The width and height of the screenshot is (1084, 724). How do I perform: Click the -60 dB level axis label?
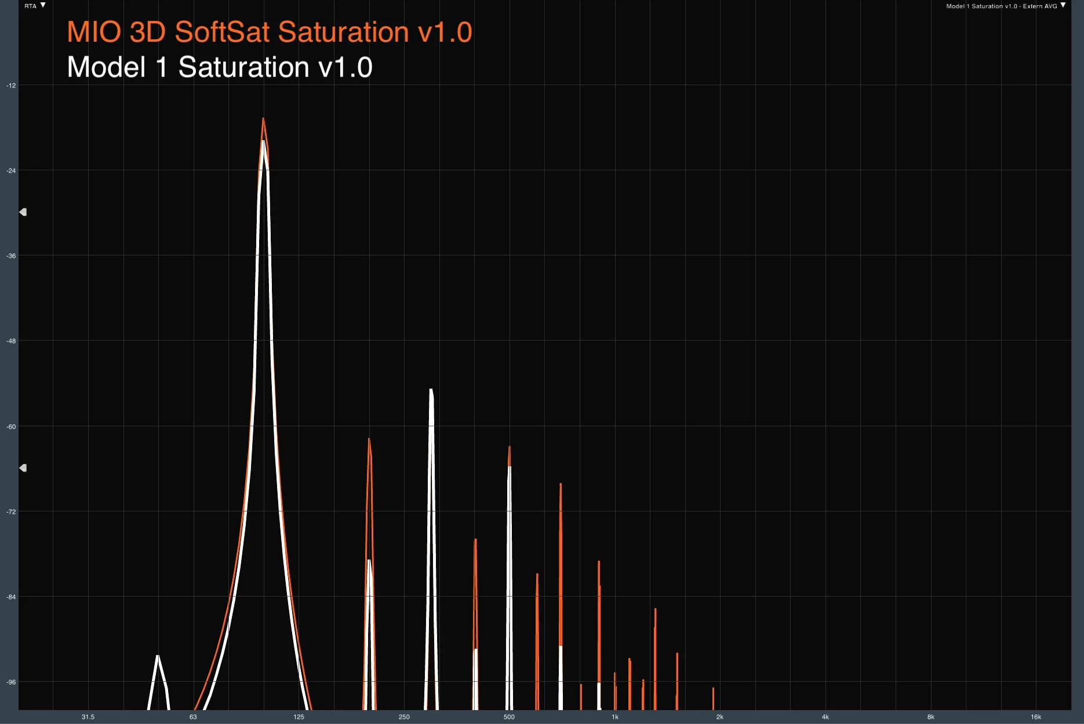point(11,427)
